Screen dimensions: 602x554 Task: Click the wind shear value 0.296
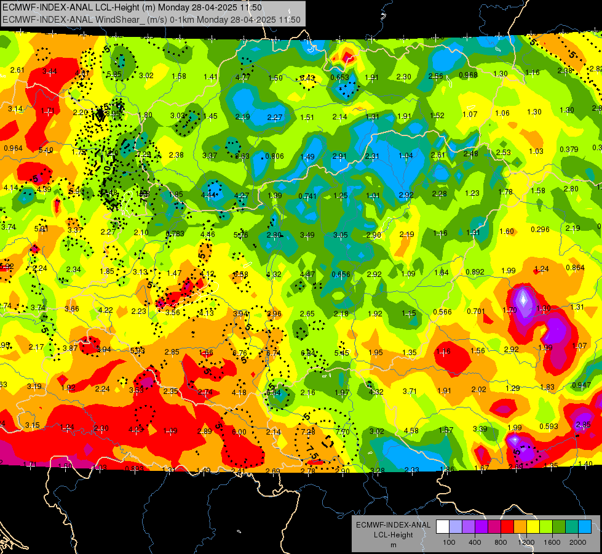(540, 229)
